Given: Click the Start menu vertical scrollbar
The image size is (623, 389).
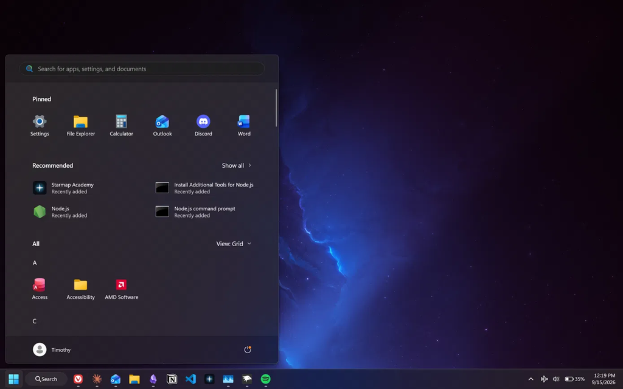Looking at the screenshot, I should click(276, 108).
